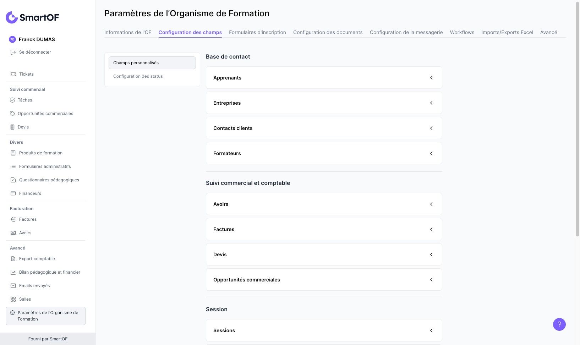Expand the Apprenants section chevron
This screenshot has height=345, width=580.
[431, 78]
